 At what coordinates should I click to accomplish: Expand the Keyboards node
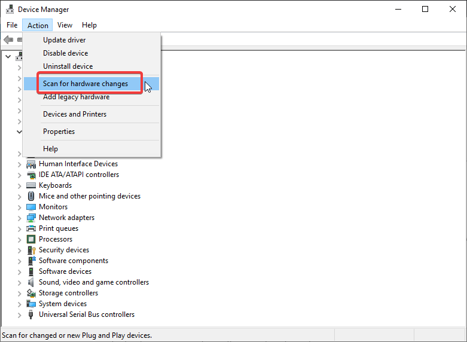pyautogui.click(x=19, y=185)
